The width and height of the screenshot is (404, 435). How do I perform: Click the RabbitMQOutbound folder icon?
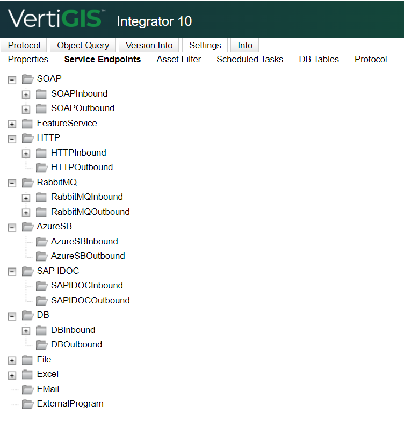click(x=41, y=212)
